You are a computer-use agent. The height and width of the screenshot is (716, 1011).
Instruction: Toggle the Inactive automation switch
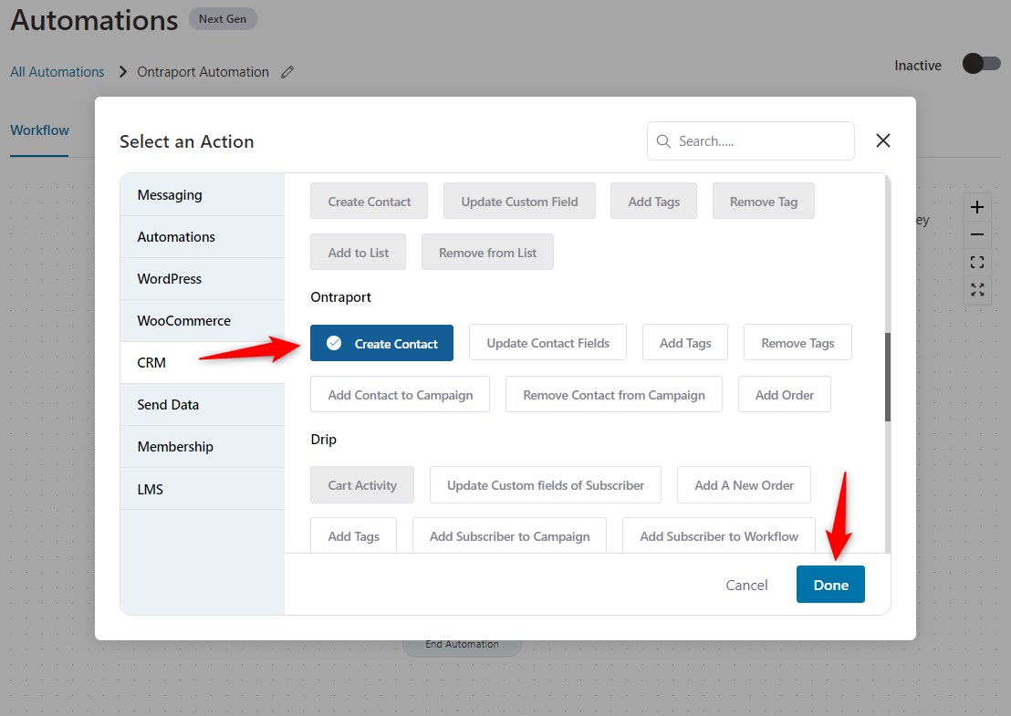tap(981, 65)
